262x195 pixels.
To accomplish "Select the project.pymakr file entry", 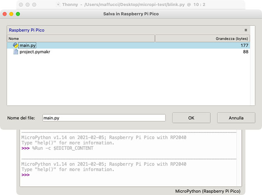I will [35, 52].
